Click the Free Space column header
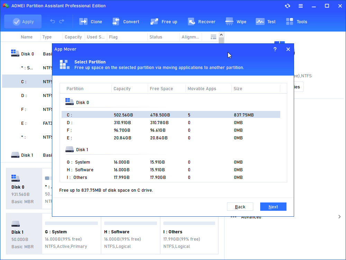346x260 pixels. (x=161, y=89)
